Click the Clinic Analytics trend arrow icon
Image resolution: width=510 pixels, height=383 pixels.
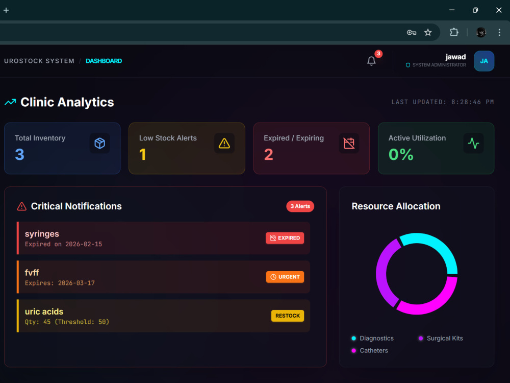pos(10,102)
